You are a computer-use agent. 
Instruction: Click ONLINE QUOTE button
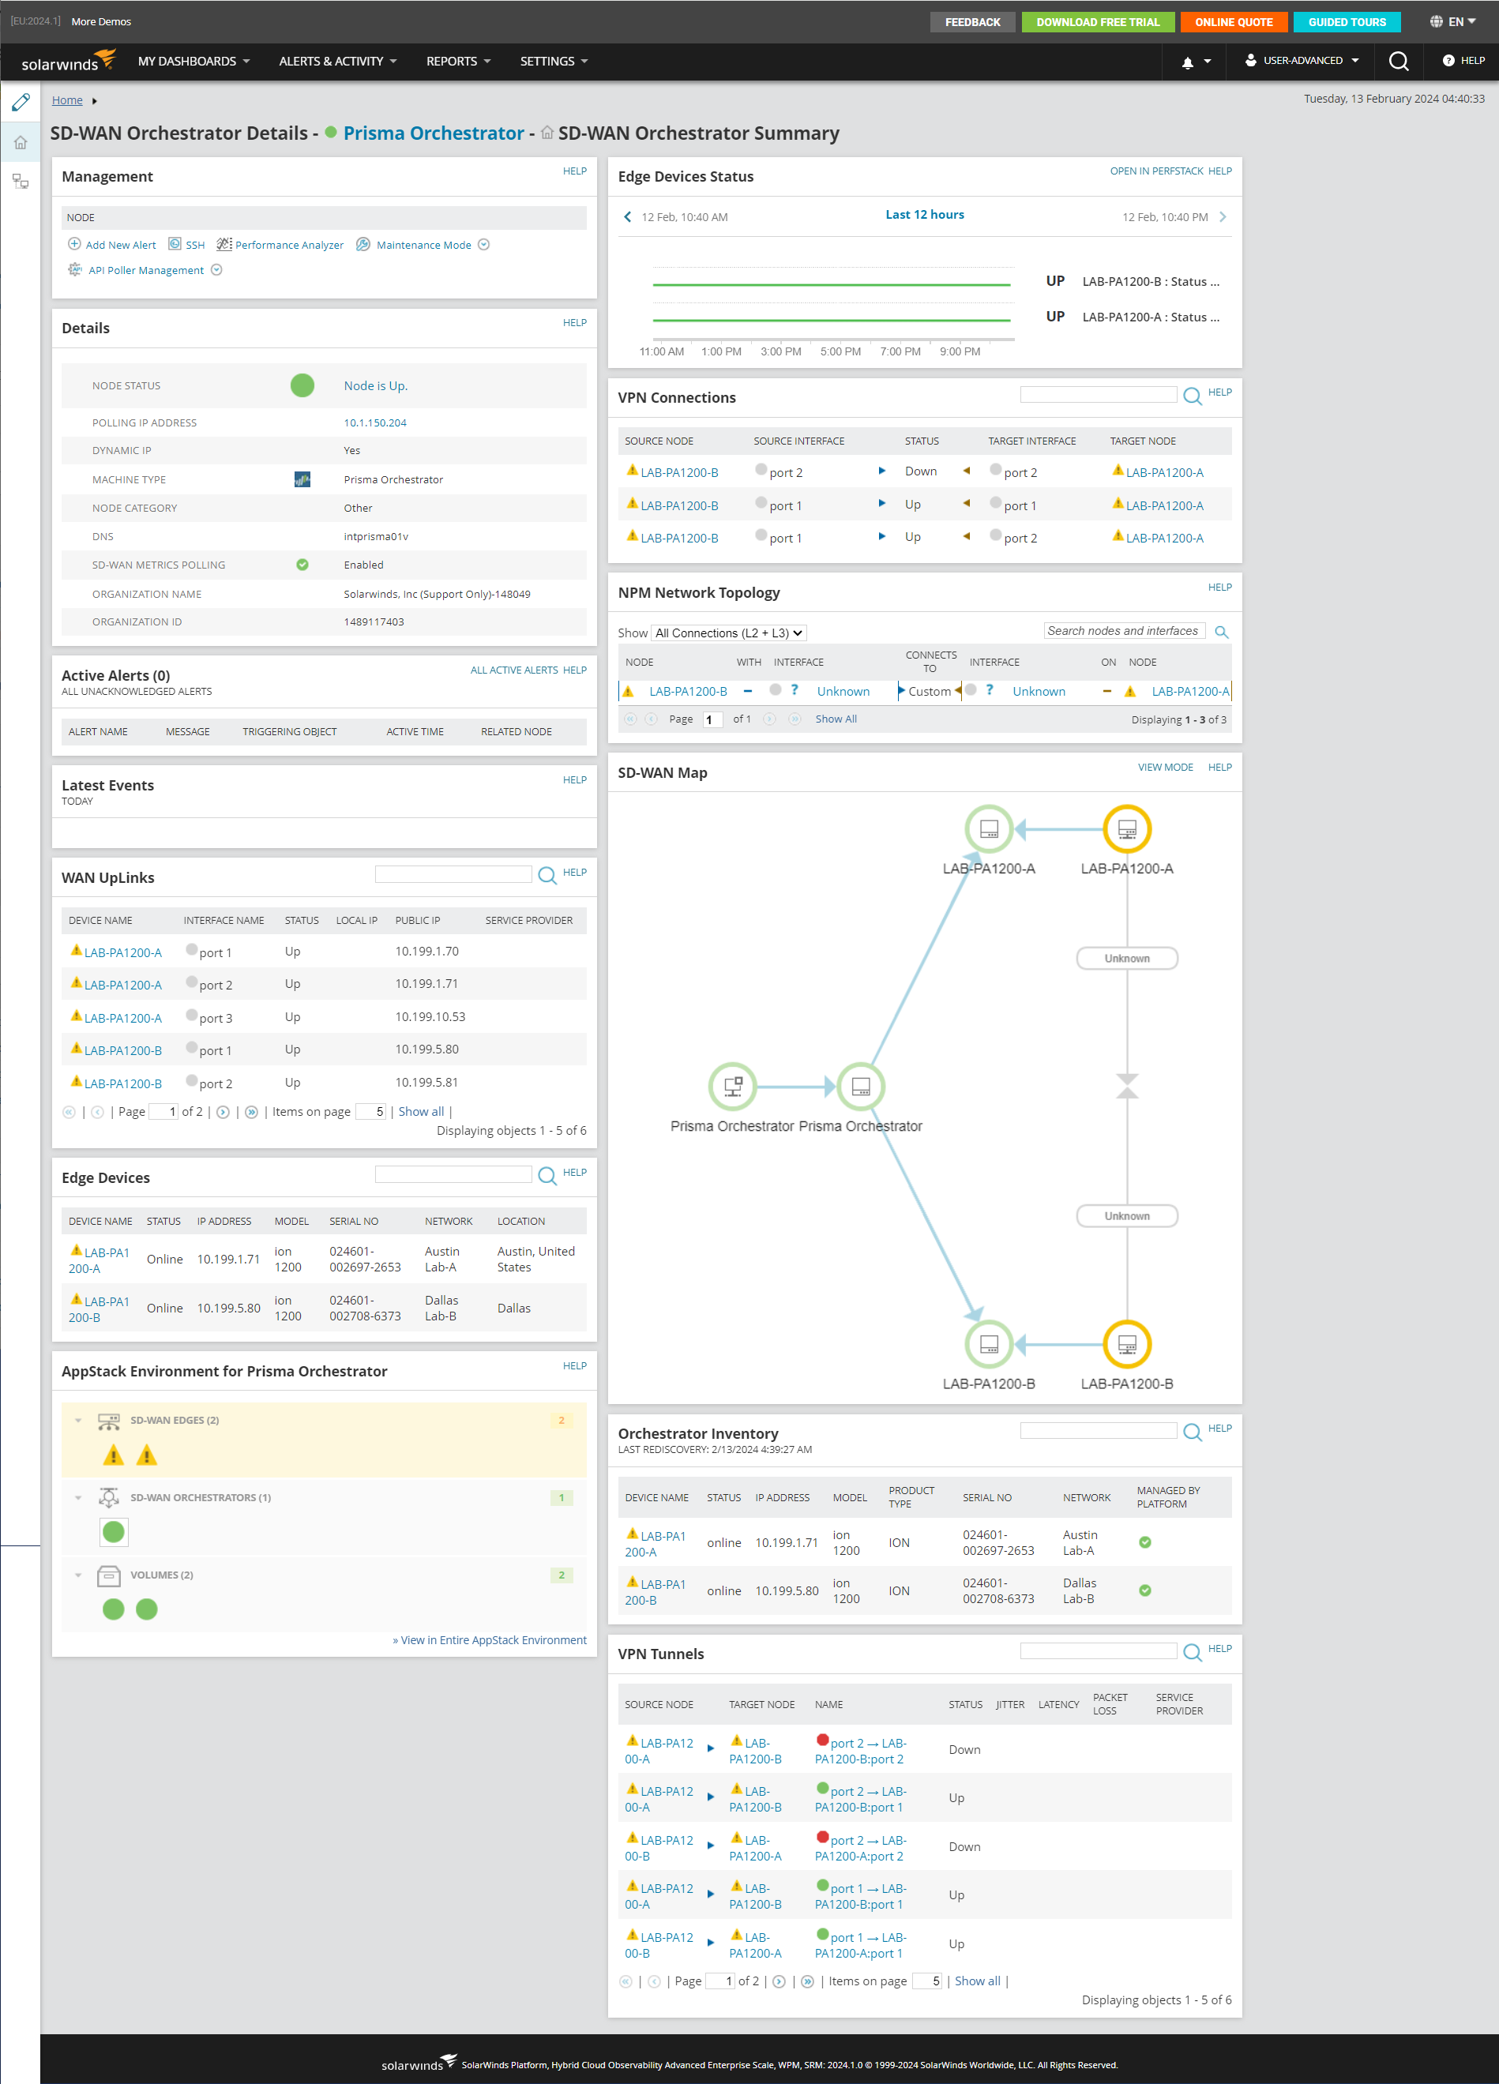tap(1234, 22)
